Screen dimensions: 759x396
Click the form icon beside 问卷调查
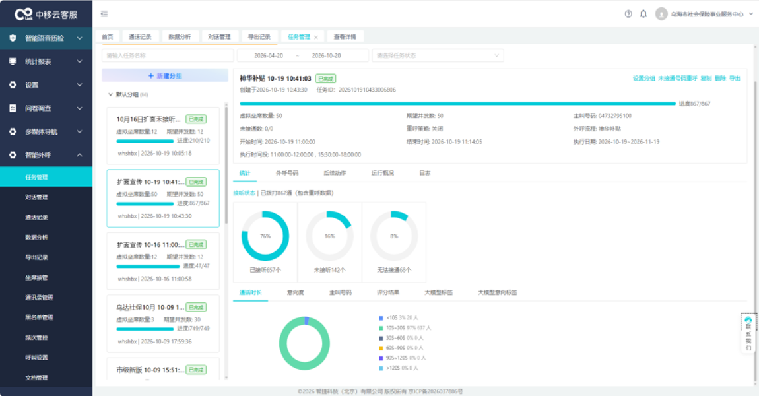[x=13, y=108]
